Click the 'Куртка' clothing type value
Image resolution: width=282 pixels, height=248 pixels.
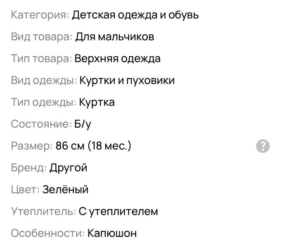click(97, 102)
